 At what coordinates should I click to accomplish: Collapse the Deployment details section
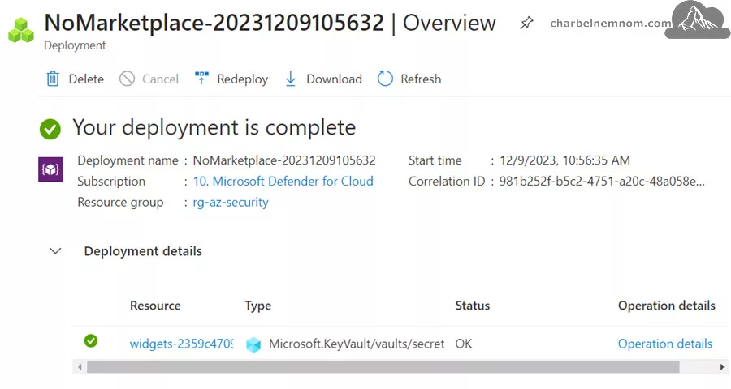(x=55, y=251)
